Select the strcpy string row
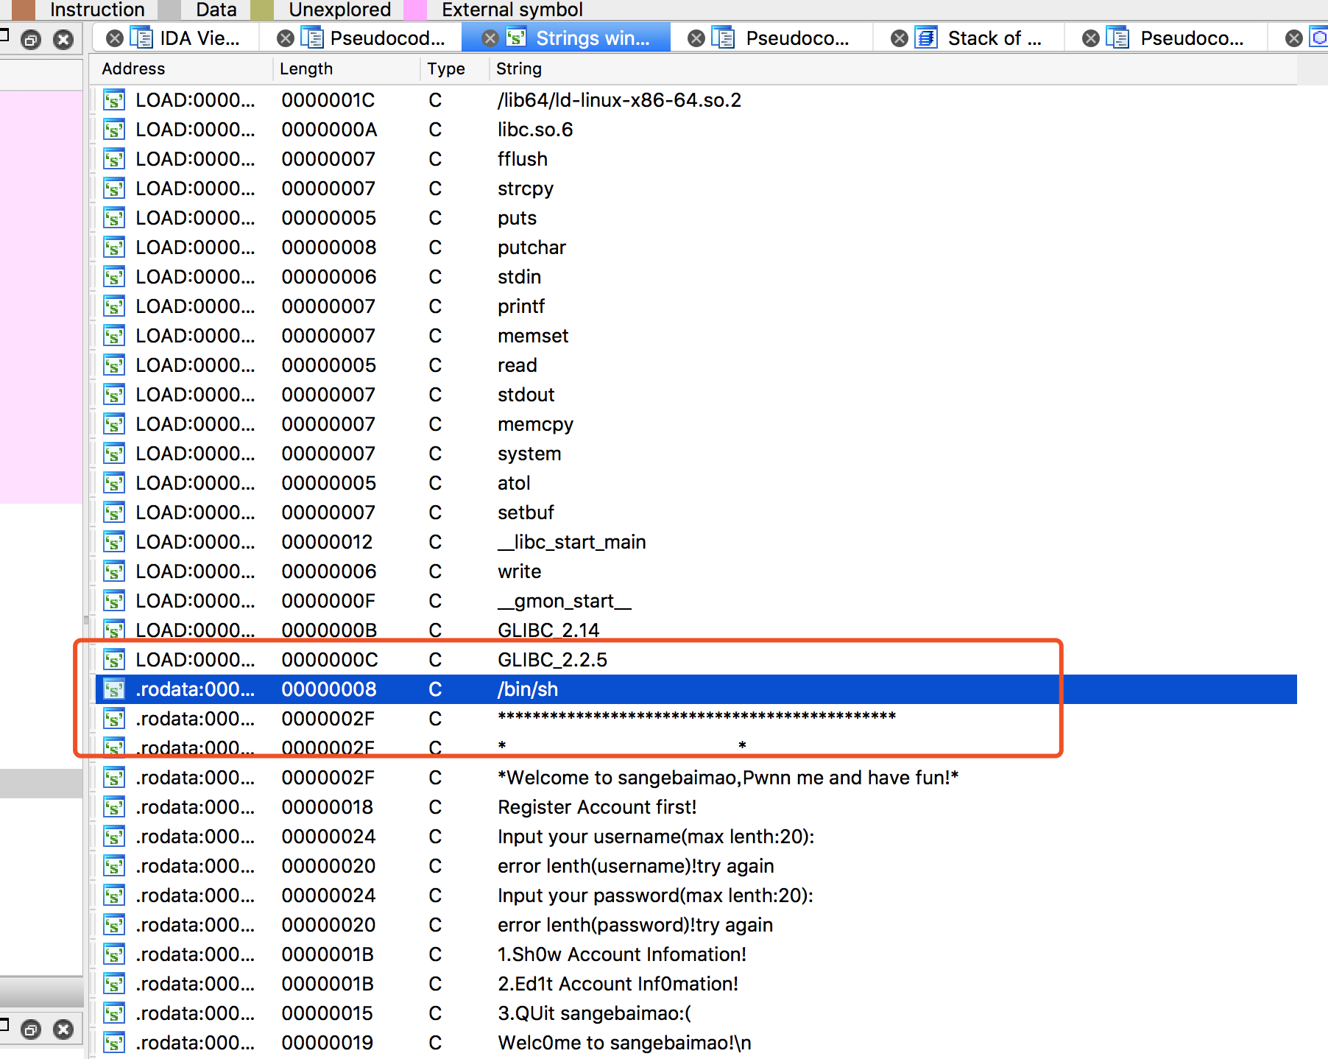1328x1059 pixels. pos(525,189)
